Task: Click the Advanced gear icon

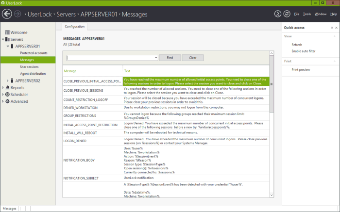Action: (x=7, y=101)
